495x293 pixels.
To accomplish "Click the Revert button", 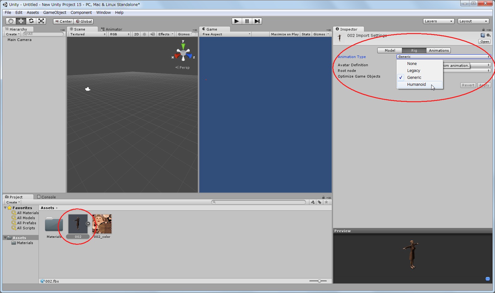I will pos(468,85).
